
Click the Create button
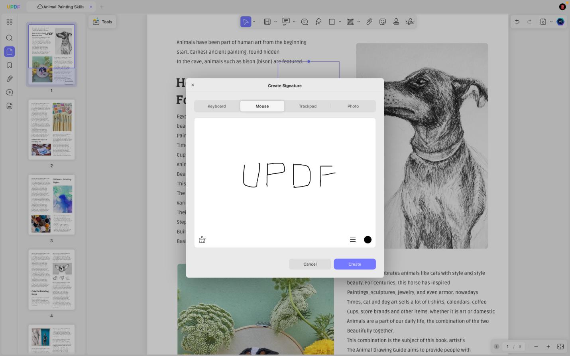(x=355, y=264)
